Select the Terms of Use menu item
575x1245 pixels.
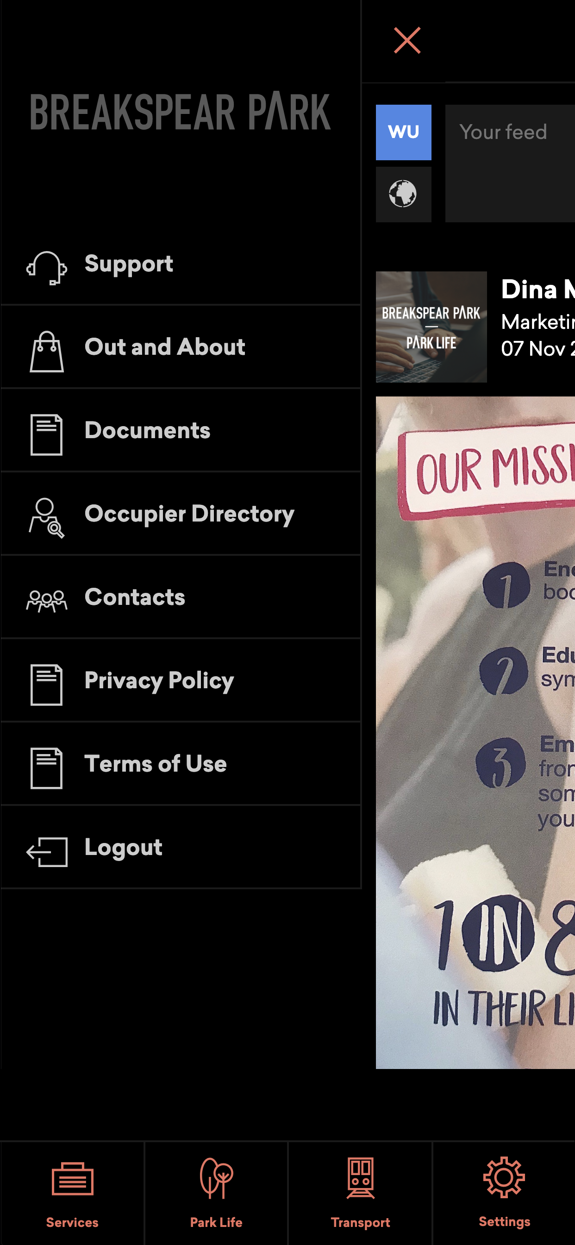click(181, 764)
